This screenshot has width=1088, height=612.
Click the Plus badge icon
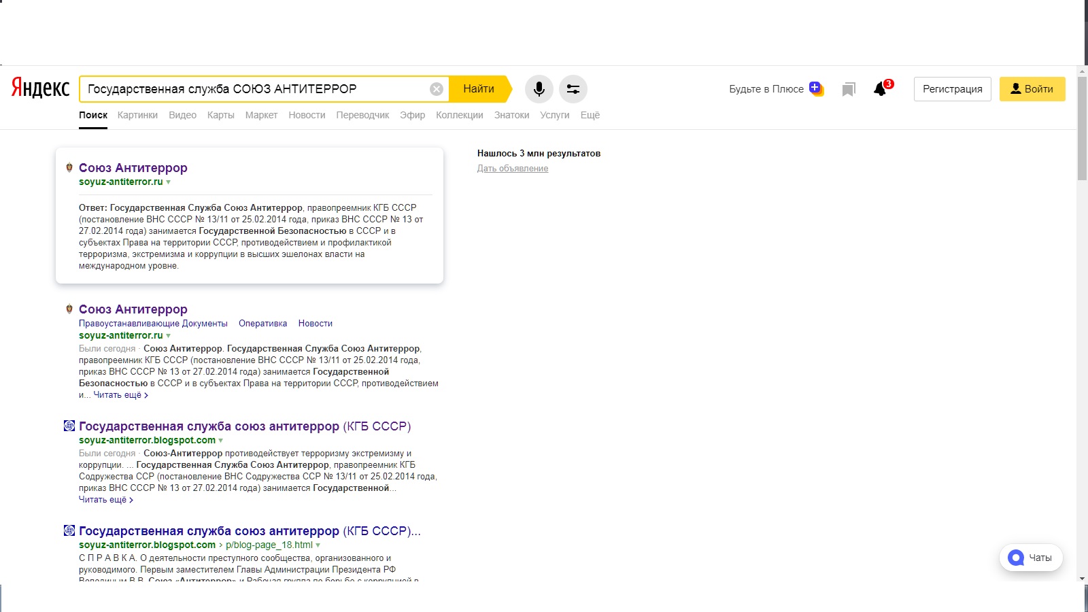coord(816,88)
